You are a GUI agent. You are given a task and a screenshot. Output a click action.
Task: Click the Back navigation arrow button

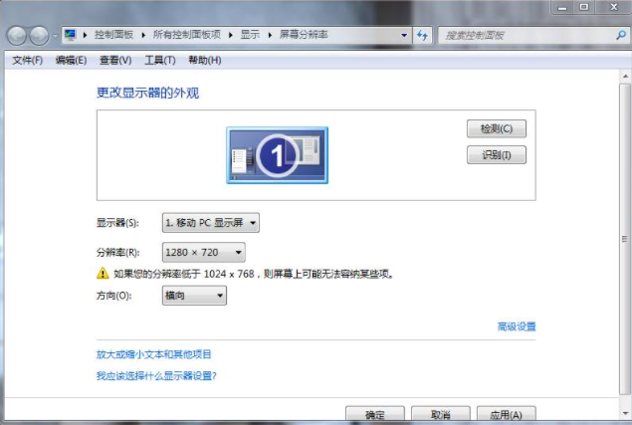pyautogui.click(x=17, y=36)
